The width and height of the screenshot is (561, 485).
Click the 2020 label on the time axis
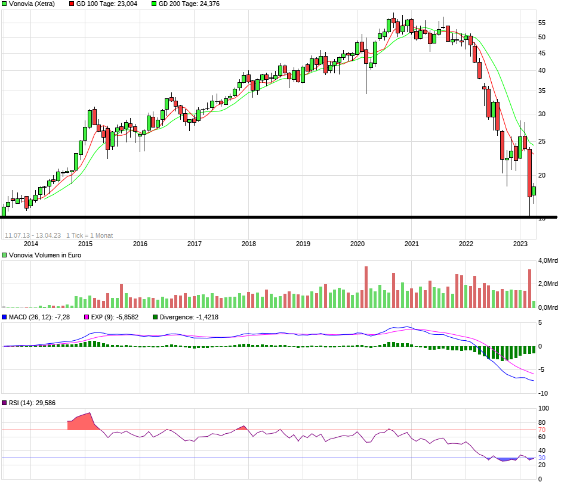(357, 244)
